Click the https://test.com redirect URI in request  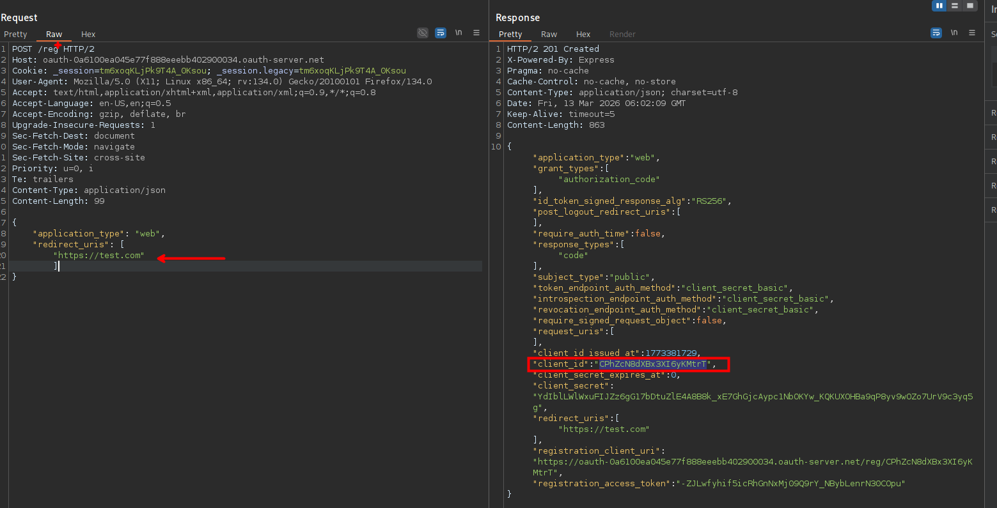pyautogui.click(x=100, y=256)
